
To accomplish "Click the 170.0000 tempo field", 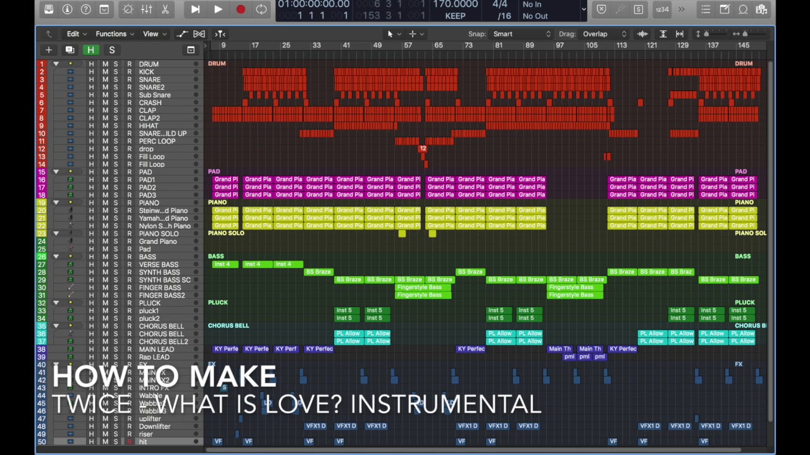I will [x=455, y=4].
